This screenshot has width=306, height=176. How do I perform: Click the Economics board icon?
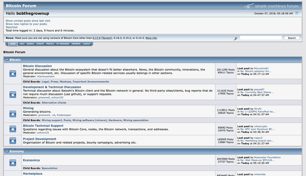coord(13,163)
